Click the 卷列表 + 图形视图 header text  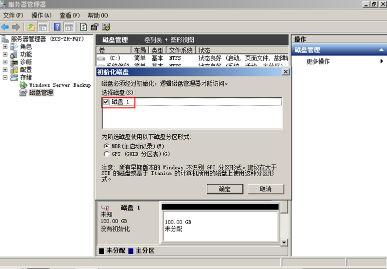coord(169,40)
